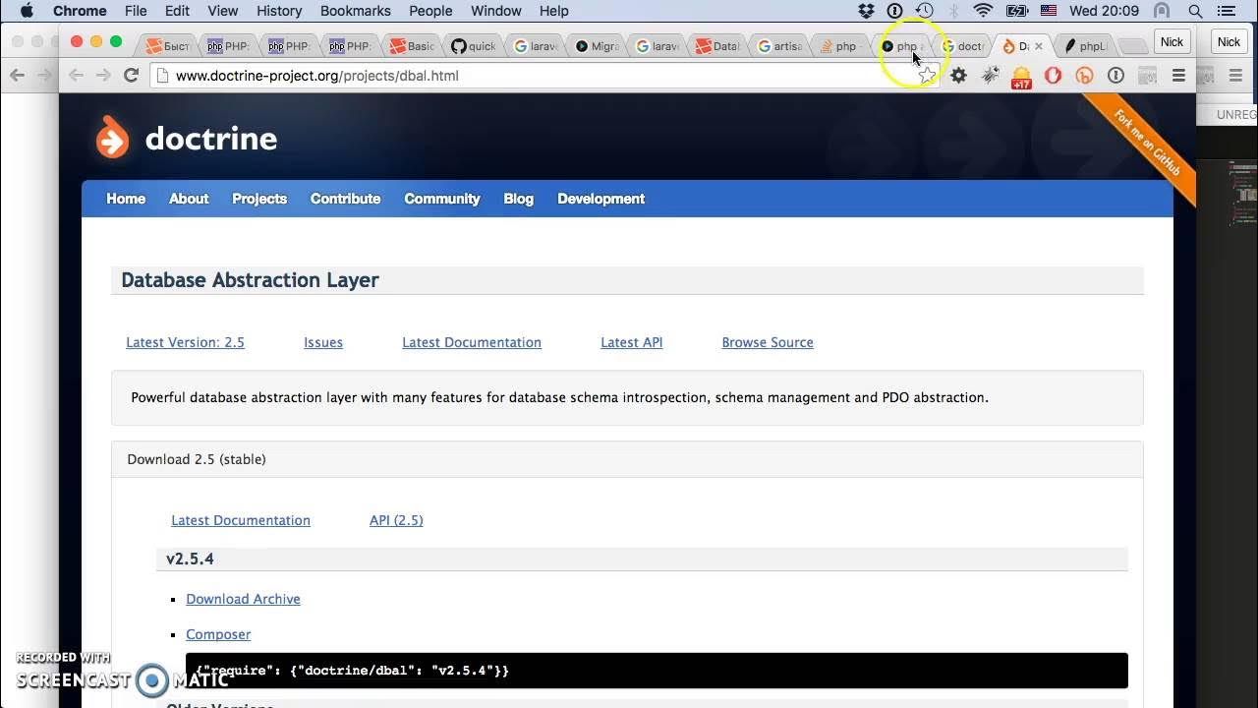
Task: Switch to the 'phpL' tab
Action: tap(1085, 46)
